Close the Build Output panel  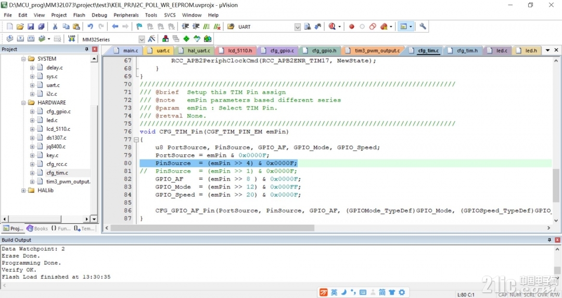557,240
